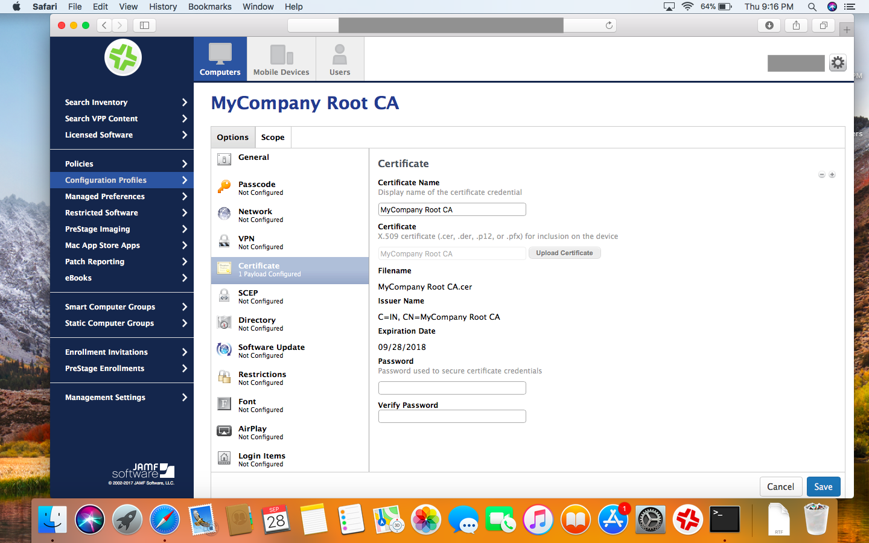Remove certificate payload with minus icon
The width and height of the screenshot is (869, 543).
(x=821, y=175)
